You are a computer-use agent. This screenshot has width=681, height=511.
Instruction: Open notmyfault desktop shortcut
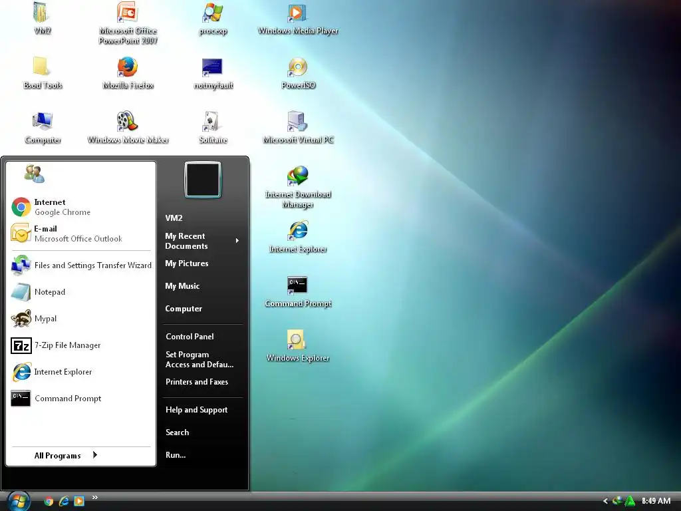[213, 73]
